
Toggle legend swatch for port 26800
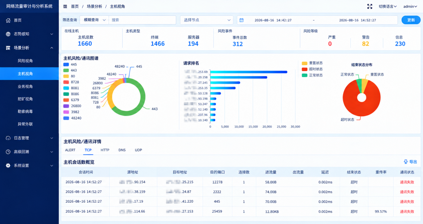click(x=66, y=106)
